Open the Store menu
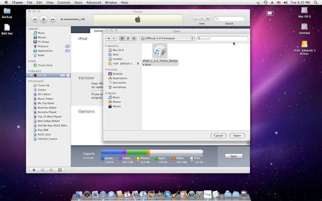The width and height of the screenshot is (322, 201). click(78, 2)
